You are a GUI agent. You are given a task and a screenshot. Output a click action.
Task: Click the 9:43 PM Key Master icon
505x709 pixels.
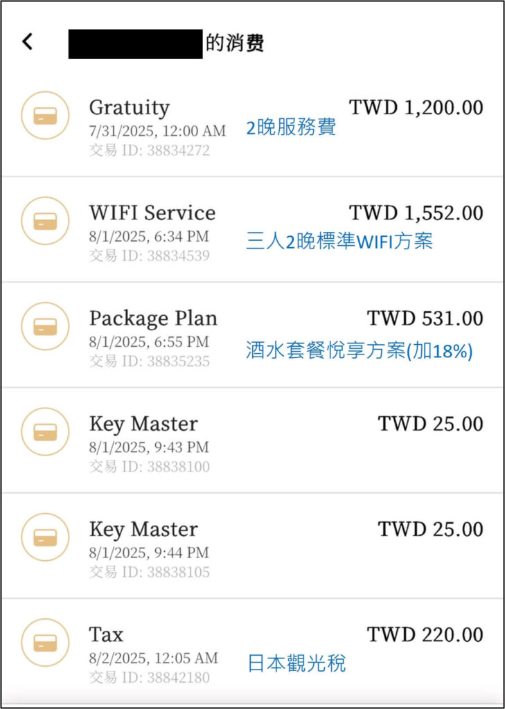tap(46, 431)
